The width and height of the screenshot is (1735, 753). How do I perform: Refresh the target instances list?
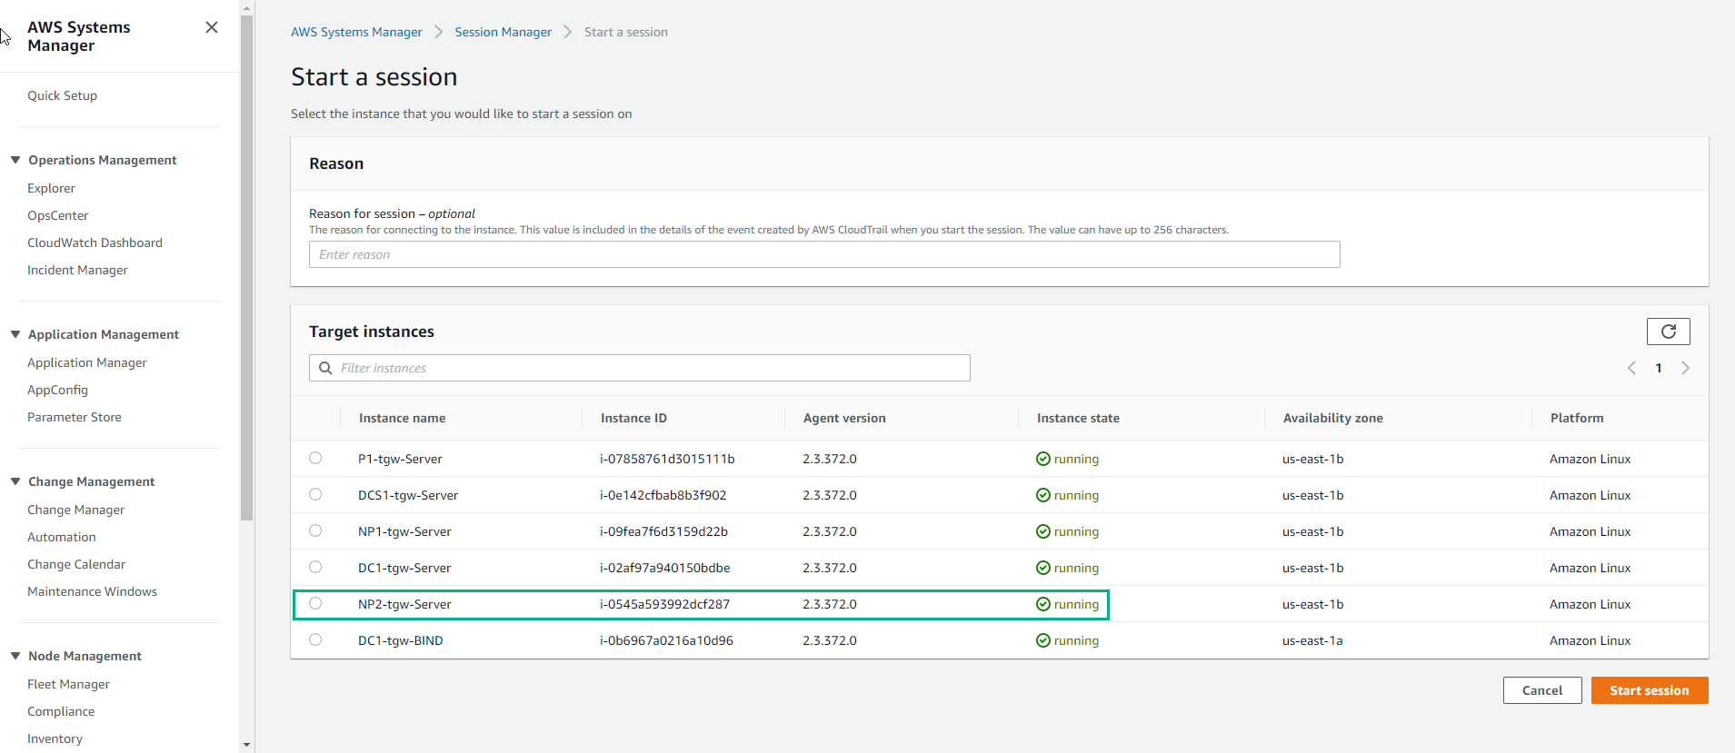pos(1668,332)
